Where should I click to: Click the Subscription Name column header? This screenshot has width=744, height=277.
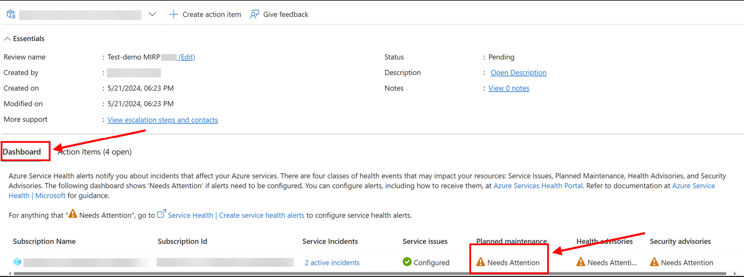44,241
